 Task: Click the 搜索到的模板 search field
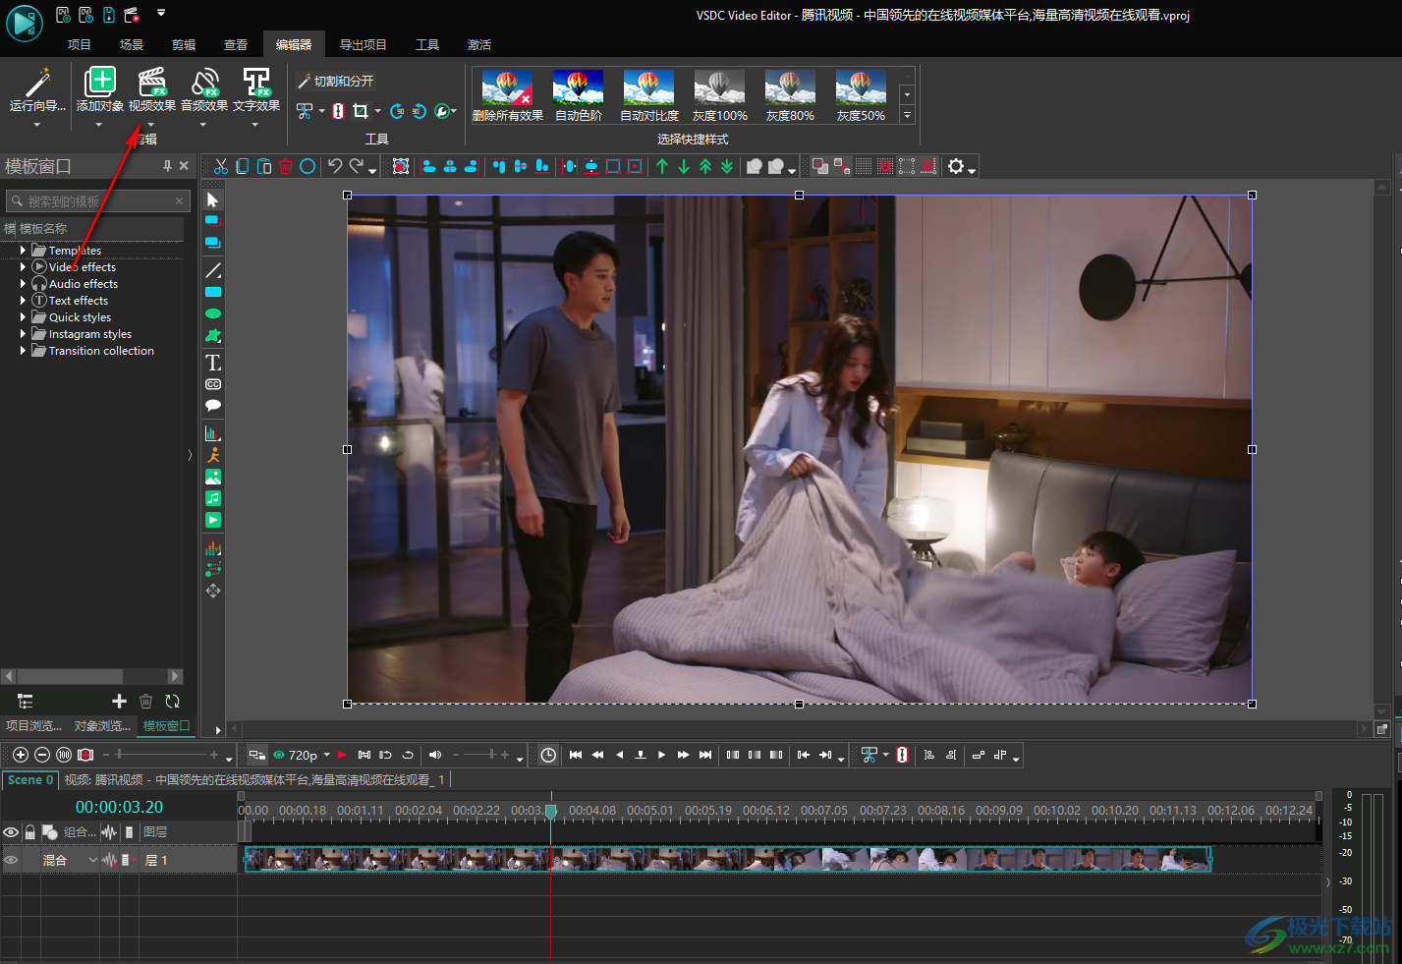pyautogui.click(x=96, y=201)
